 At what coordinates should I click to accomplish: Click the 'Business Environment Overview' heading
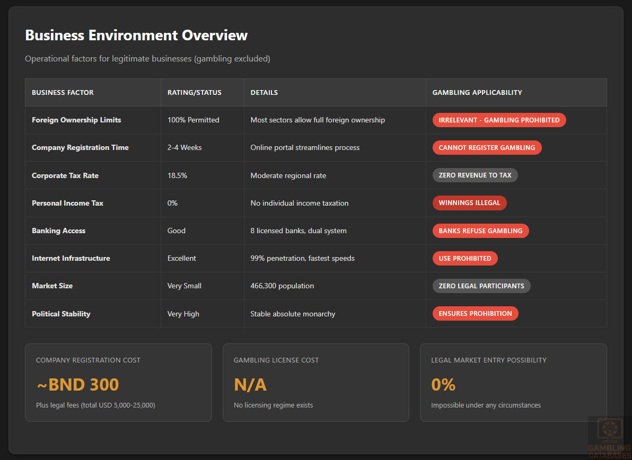click(x=136, y=36)
